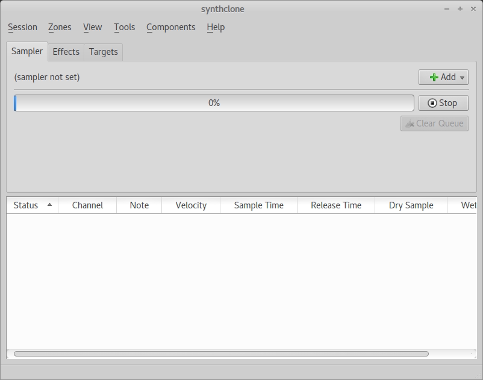
Task: Click the Release Time column header
Action: click(x=336, y=205)
